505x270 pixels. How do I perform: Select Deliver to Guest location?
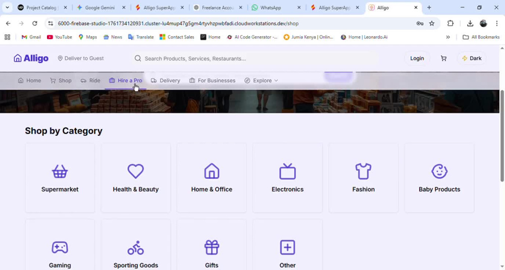[x=80, y=58]
